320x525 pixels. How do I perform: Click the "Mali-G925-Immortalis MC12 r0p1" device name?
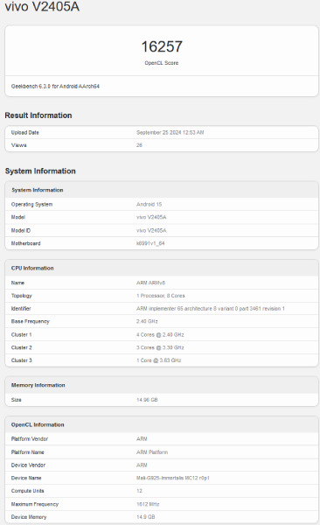coord(173,478)
